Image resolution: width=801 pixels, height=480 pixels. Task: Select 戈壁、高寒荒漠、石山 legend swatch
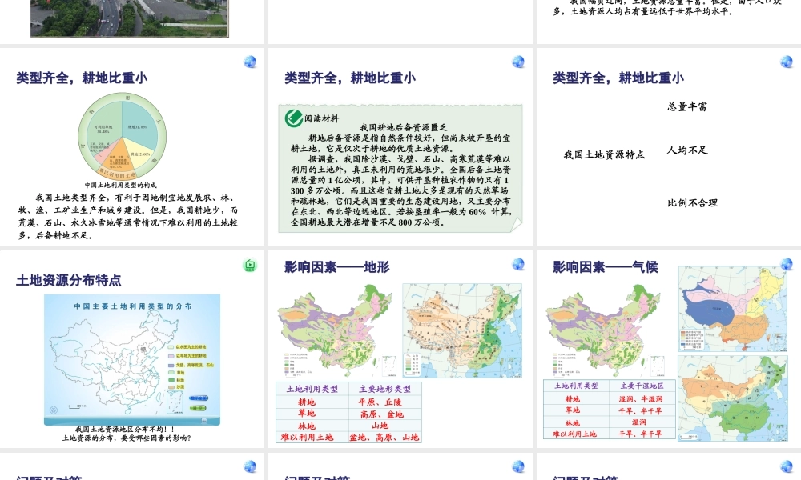click(171, 365)
